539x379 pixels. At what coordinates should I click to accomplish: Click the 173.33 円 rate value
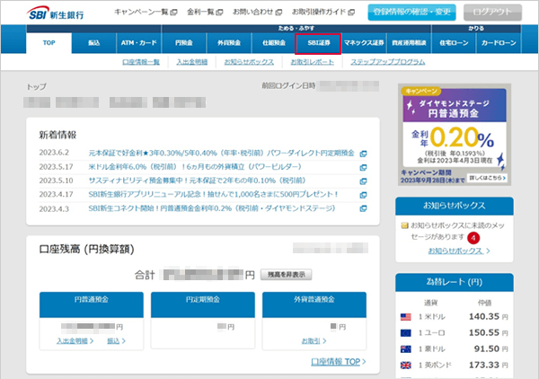click(488, 365)
